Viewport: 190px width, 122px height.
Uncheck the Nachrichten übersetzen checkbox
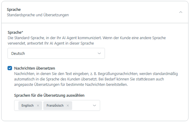tap(10, 68)
